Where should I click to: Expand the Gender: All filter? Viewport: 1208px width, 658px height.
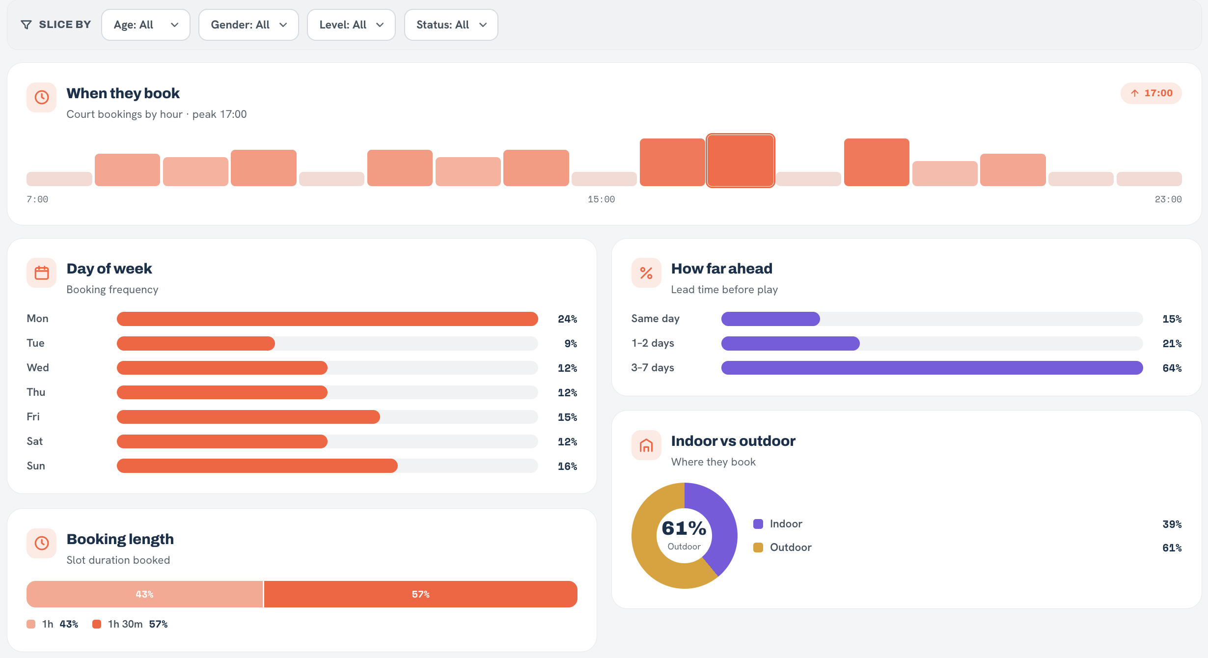[x=248, y=25]
